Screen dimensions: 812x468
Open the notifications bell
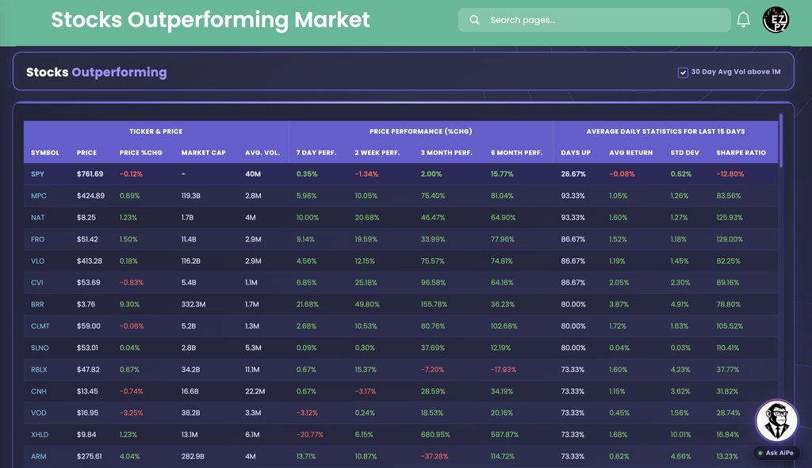pyautogui.click(x=743, y=20)
